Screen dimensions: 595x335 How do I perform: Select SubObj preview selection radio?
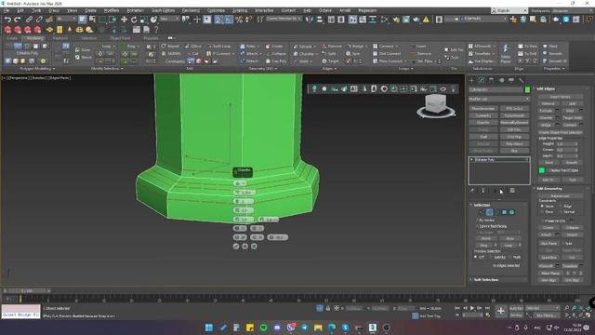tap(491, 257)
